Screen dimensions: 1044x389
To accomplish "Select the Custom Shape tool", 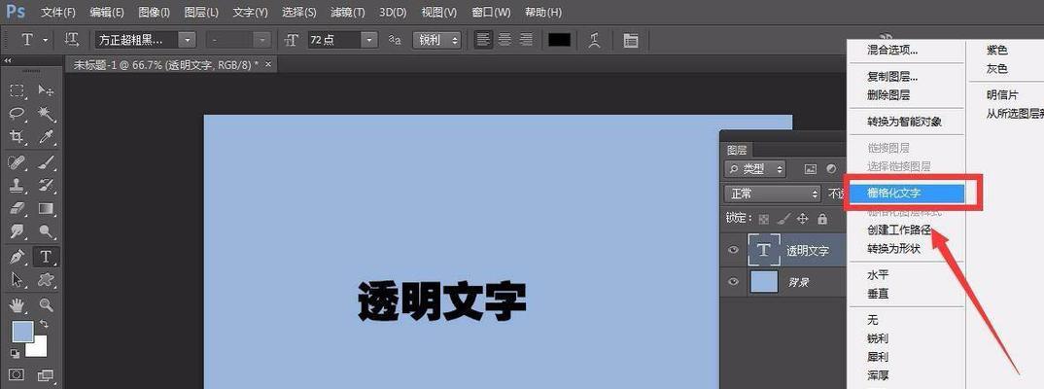I will (46, 279).
